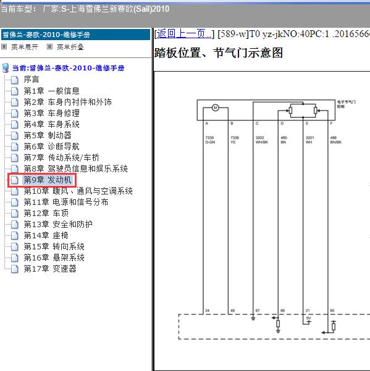Open 第7章 传动系统/车桥

pos(62,157)
